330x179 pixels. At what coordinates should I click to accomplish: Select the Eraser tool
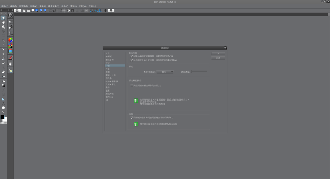coord(3,72)
